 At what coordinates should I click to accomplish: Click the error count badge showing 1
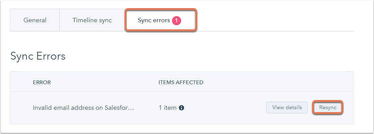click(176, 21)
